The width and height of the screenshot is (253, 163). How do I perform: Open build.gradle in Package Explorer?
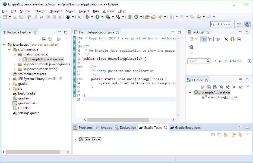point(27,93)
